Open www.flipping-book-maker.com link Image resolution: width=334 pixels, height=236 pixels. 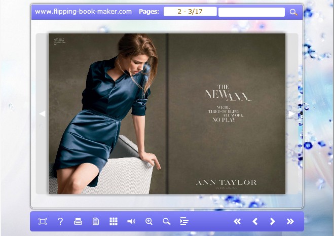pyautogui.click(x=83, y=12)
